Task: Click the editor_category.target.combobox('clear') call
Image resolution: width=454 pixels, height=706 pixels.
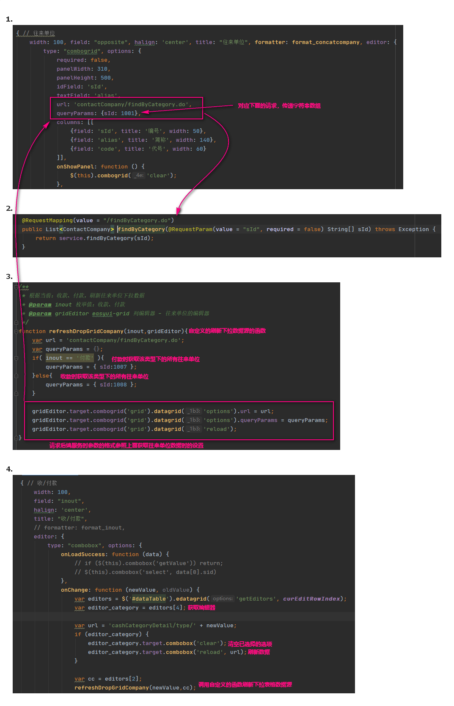Action: pos(157,643)
